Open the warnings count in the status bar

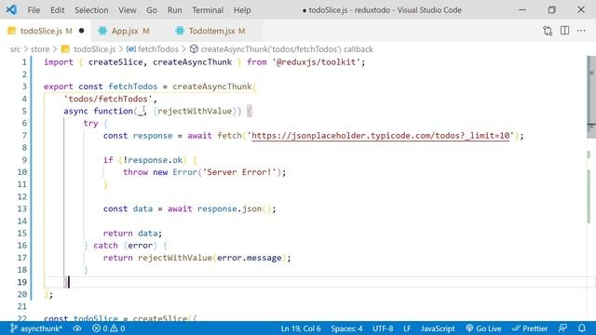[x=118, y=328]
